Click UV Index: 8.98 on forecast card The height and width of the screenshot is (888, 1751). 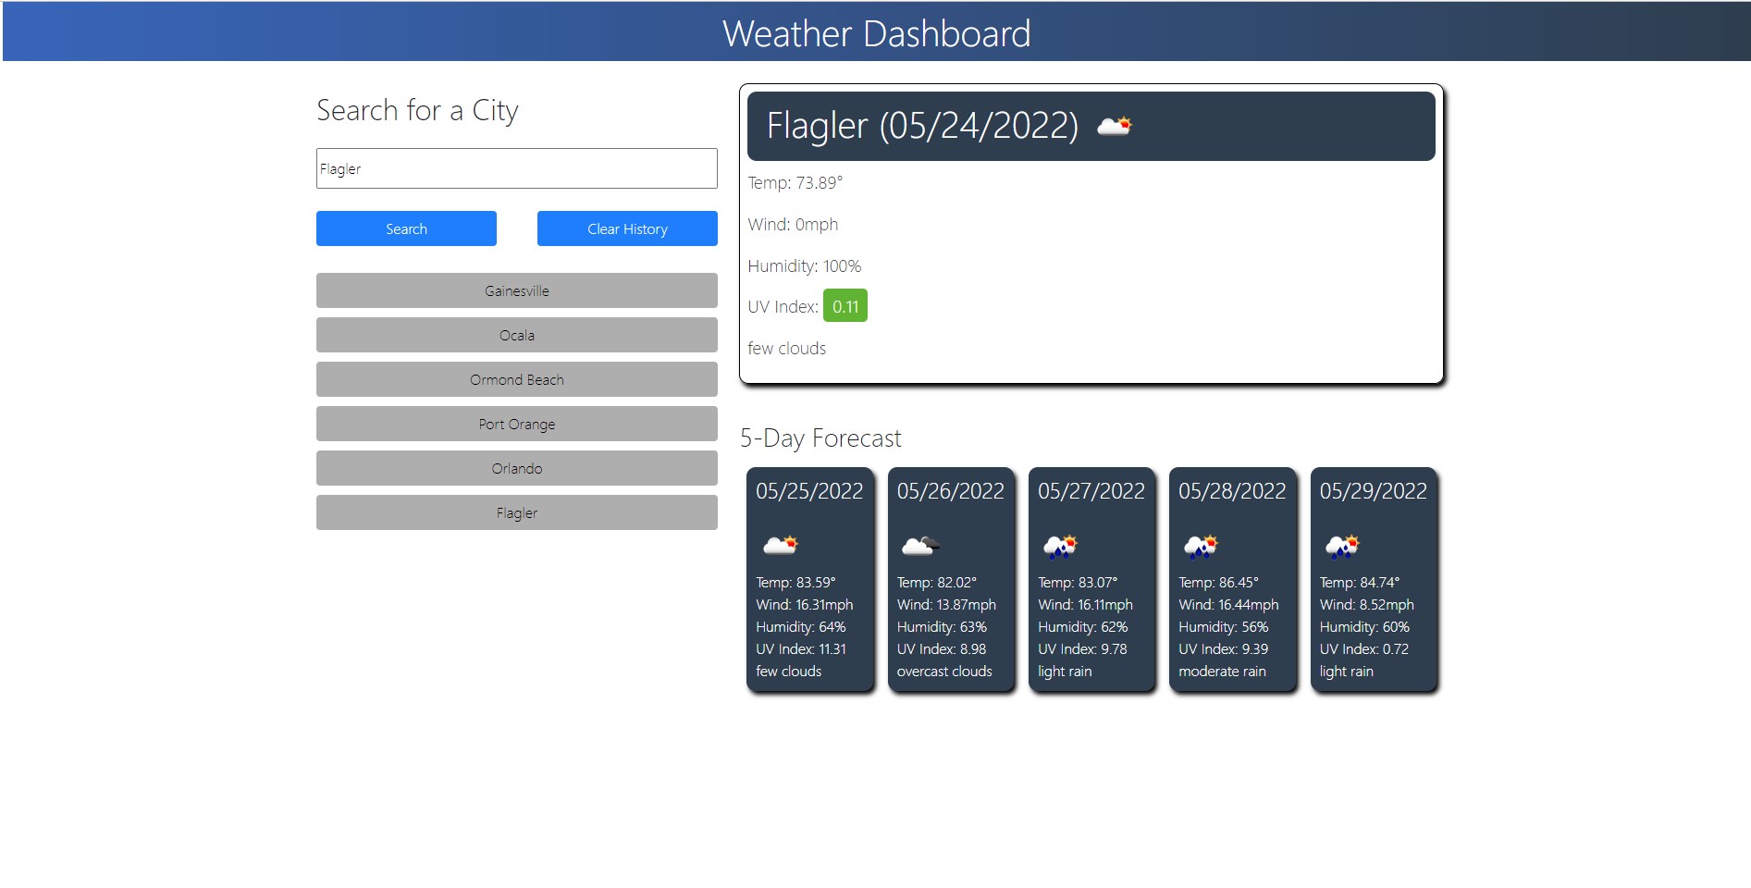click(942, 649)
